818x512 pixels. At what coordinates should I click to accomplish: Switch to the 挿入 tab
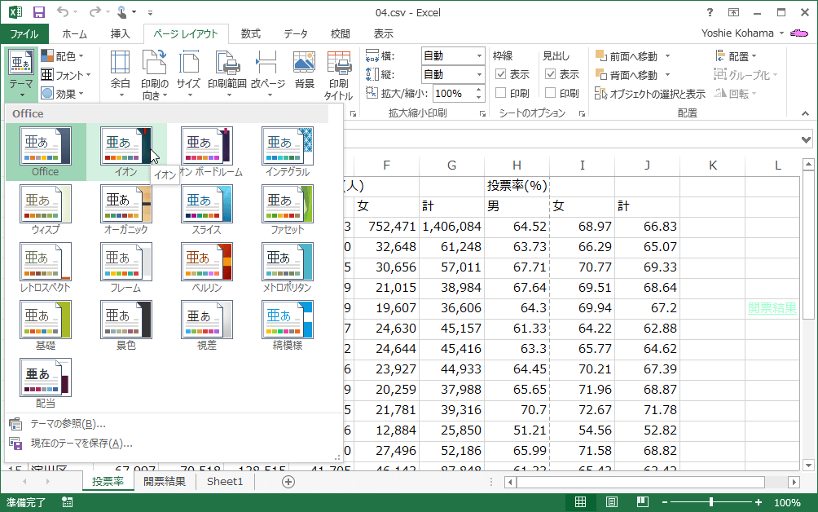click(120, 34)
